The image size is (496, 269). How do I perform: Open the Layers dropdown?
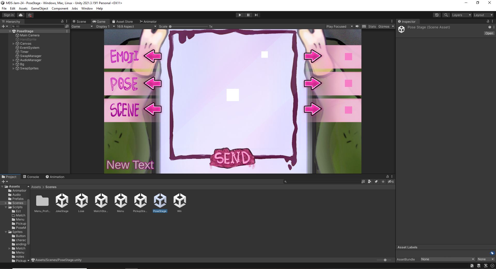(461, 15)
